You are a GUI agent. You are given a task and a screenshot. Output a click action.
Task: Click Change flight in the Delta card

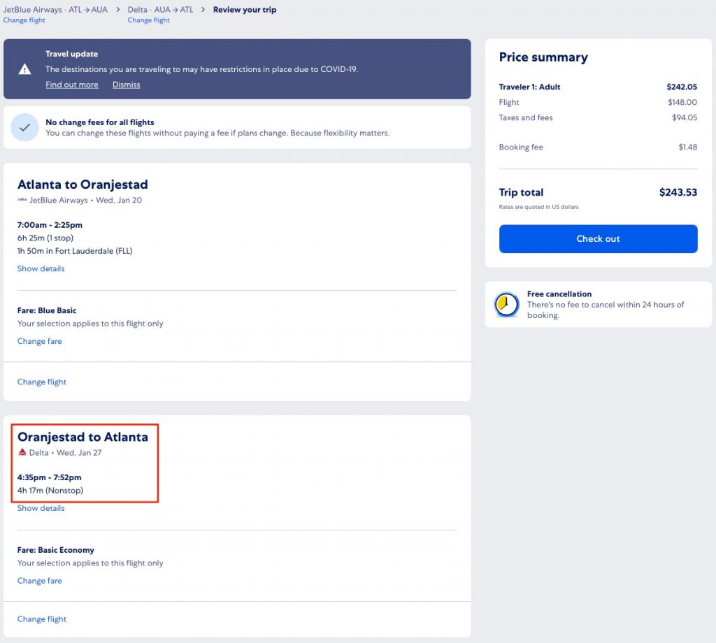[x=42, y=619]
